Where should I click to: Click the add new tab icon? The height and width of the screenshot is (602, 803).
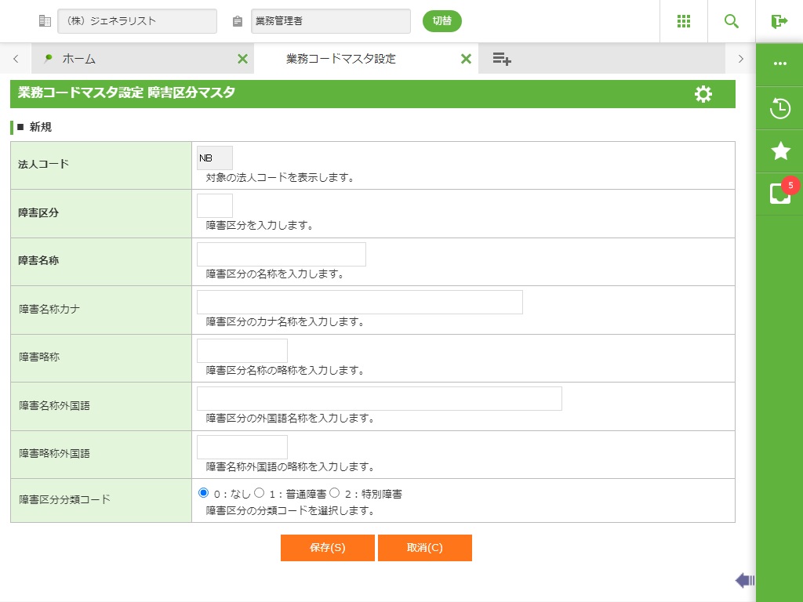(502, 59)
